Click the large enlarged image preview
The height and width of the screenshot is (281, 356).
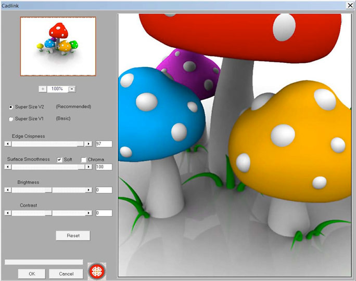coord(234,145)
